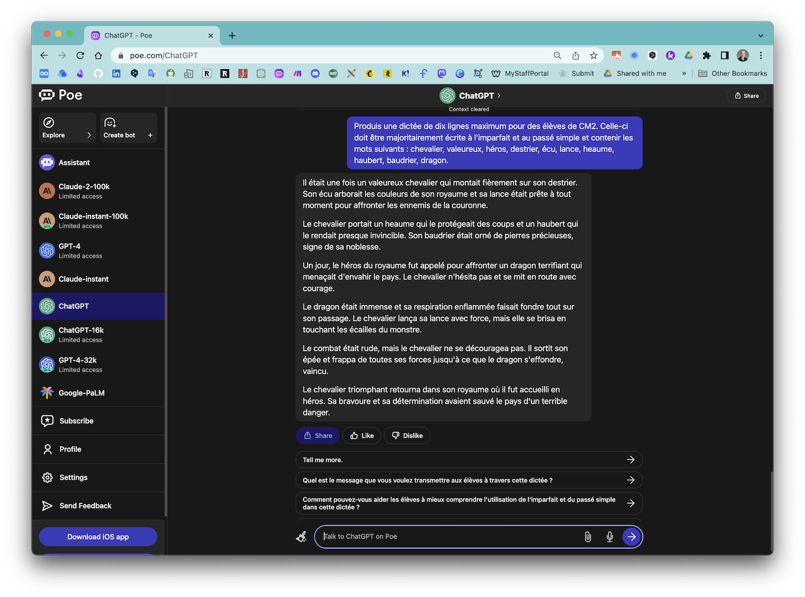
Task: Share the ChatGPT response message
Action: [x=318, y=435]
